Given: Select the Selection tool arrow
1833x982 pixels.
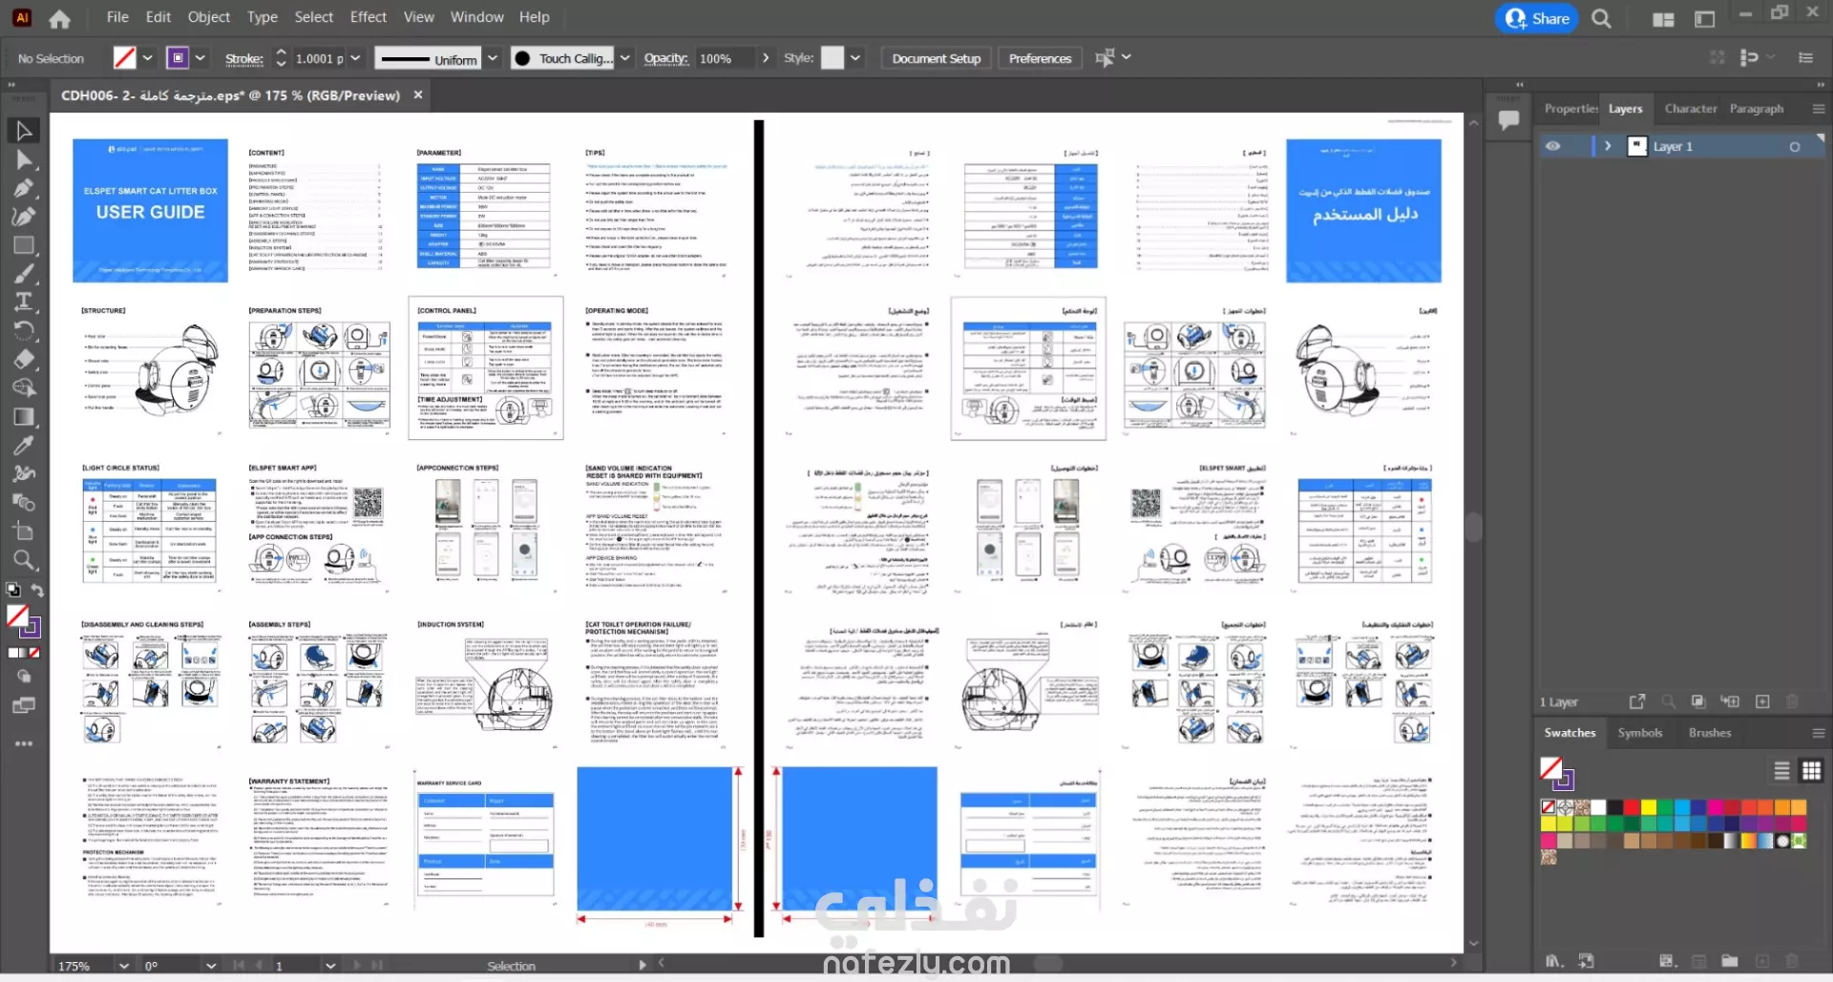Looking at the screenshot, I should pyautogui.click(x=24, y=131).
